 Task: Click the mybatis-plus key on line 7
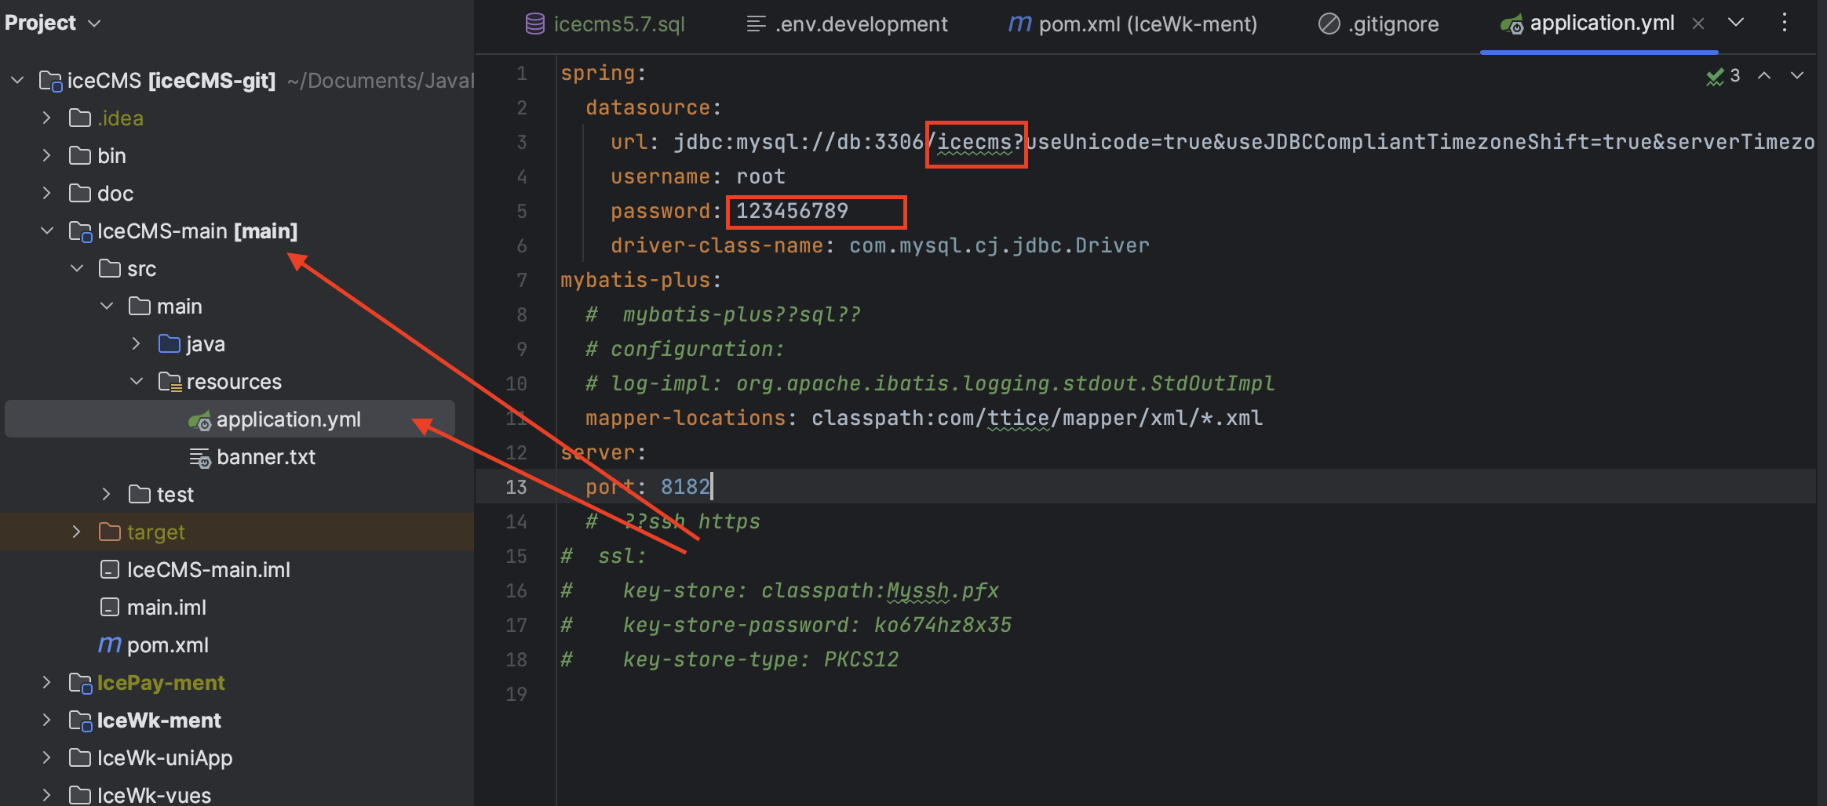pyautogui.click(x=636, y=280)
